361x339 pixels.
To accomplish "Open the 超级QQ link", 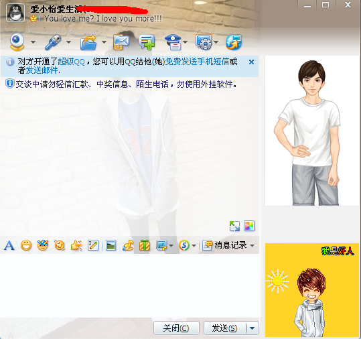I will point(71,62).
